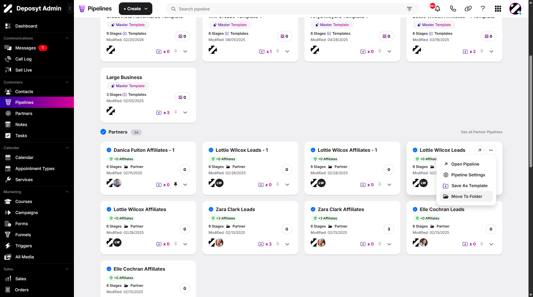Choose Save As Template menu item
The width and height of the screenshot is (533, 297).
click(466, 186)
